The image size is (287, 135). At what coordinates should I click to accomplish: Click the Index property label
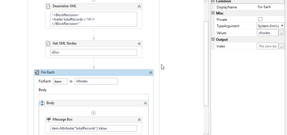pyautogui.click(x=221, y=46)
